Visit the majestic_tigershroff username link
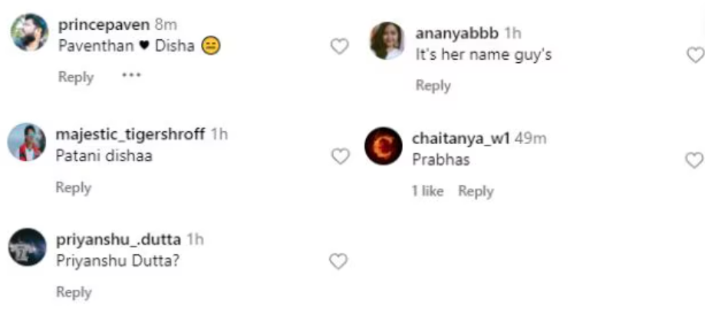This screenshot has width=705, height=309. (130, 134)
